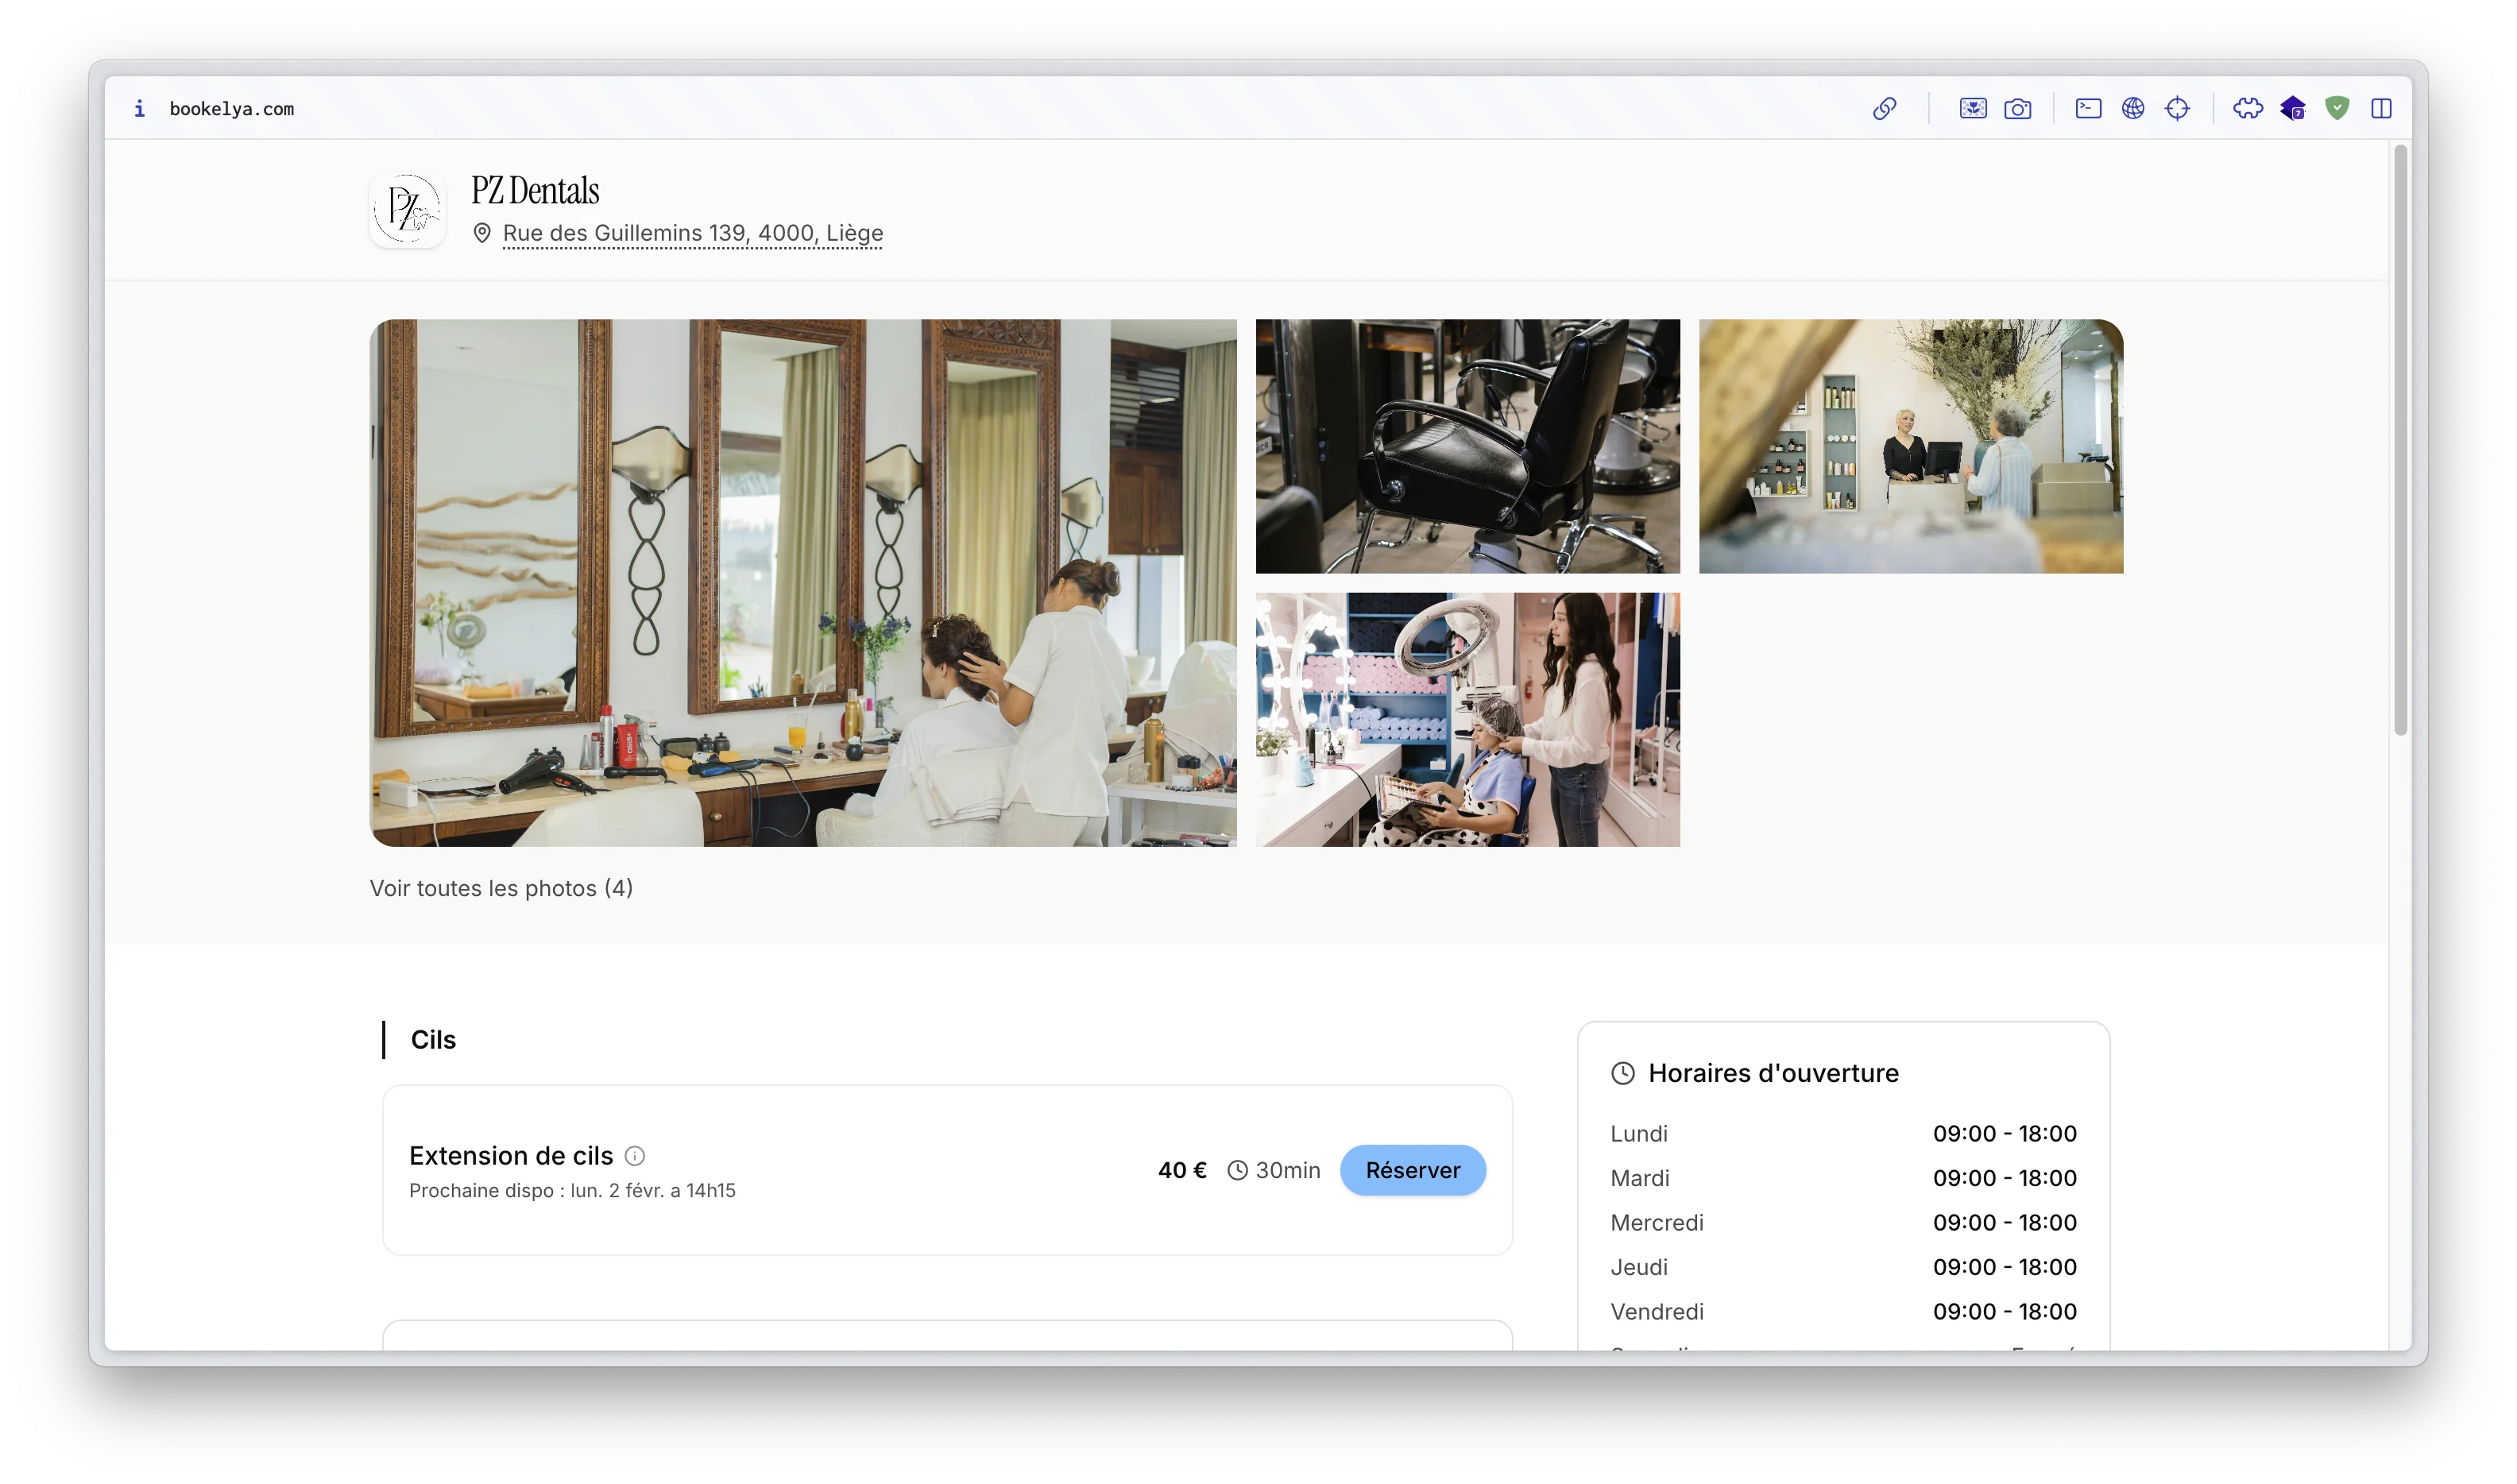The width and height of the screenshot is (2517, 1484).
Task: Open Voir toutes les photos (4)
Action: (x=501, y=888)
